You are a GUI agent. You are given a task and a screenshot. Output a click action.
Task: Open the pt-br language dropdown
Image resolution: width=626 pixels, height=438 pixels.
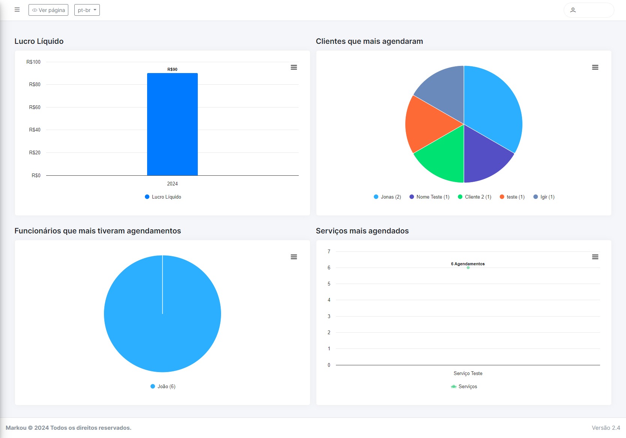click(x=87, y=10)
